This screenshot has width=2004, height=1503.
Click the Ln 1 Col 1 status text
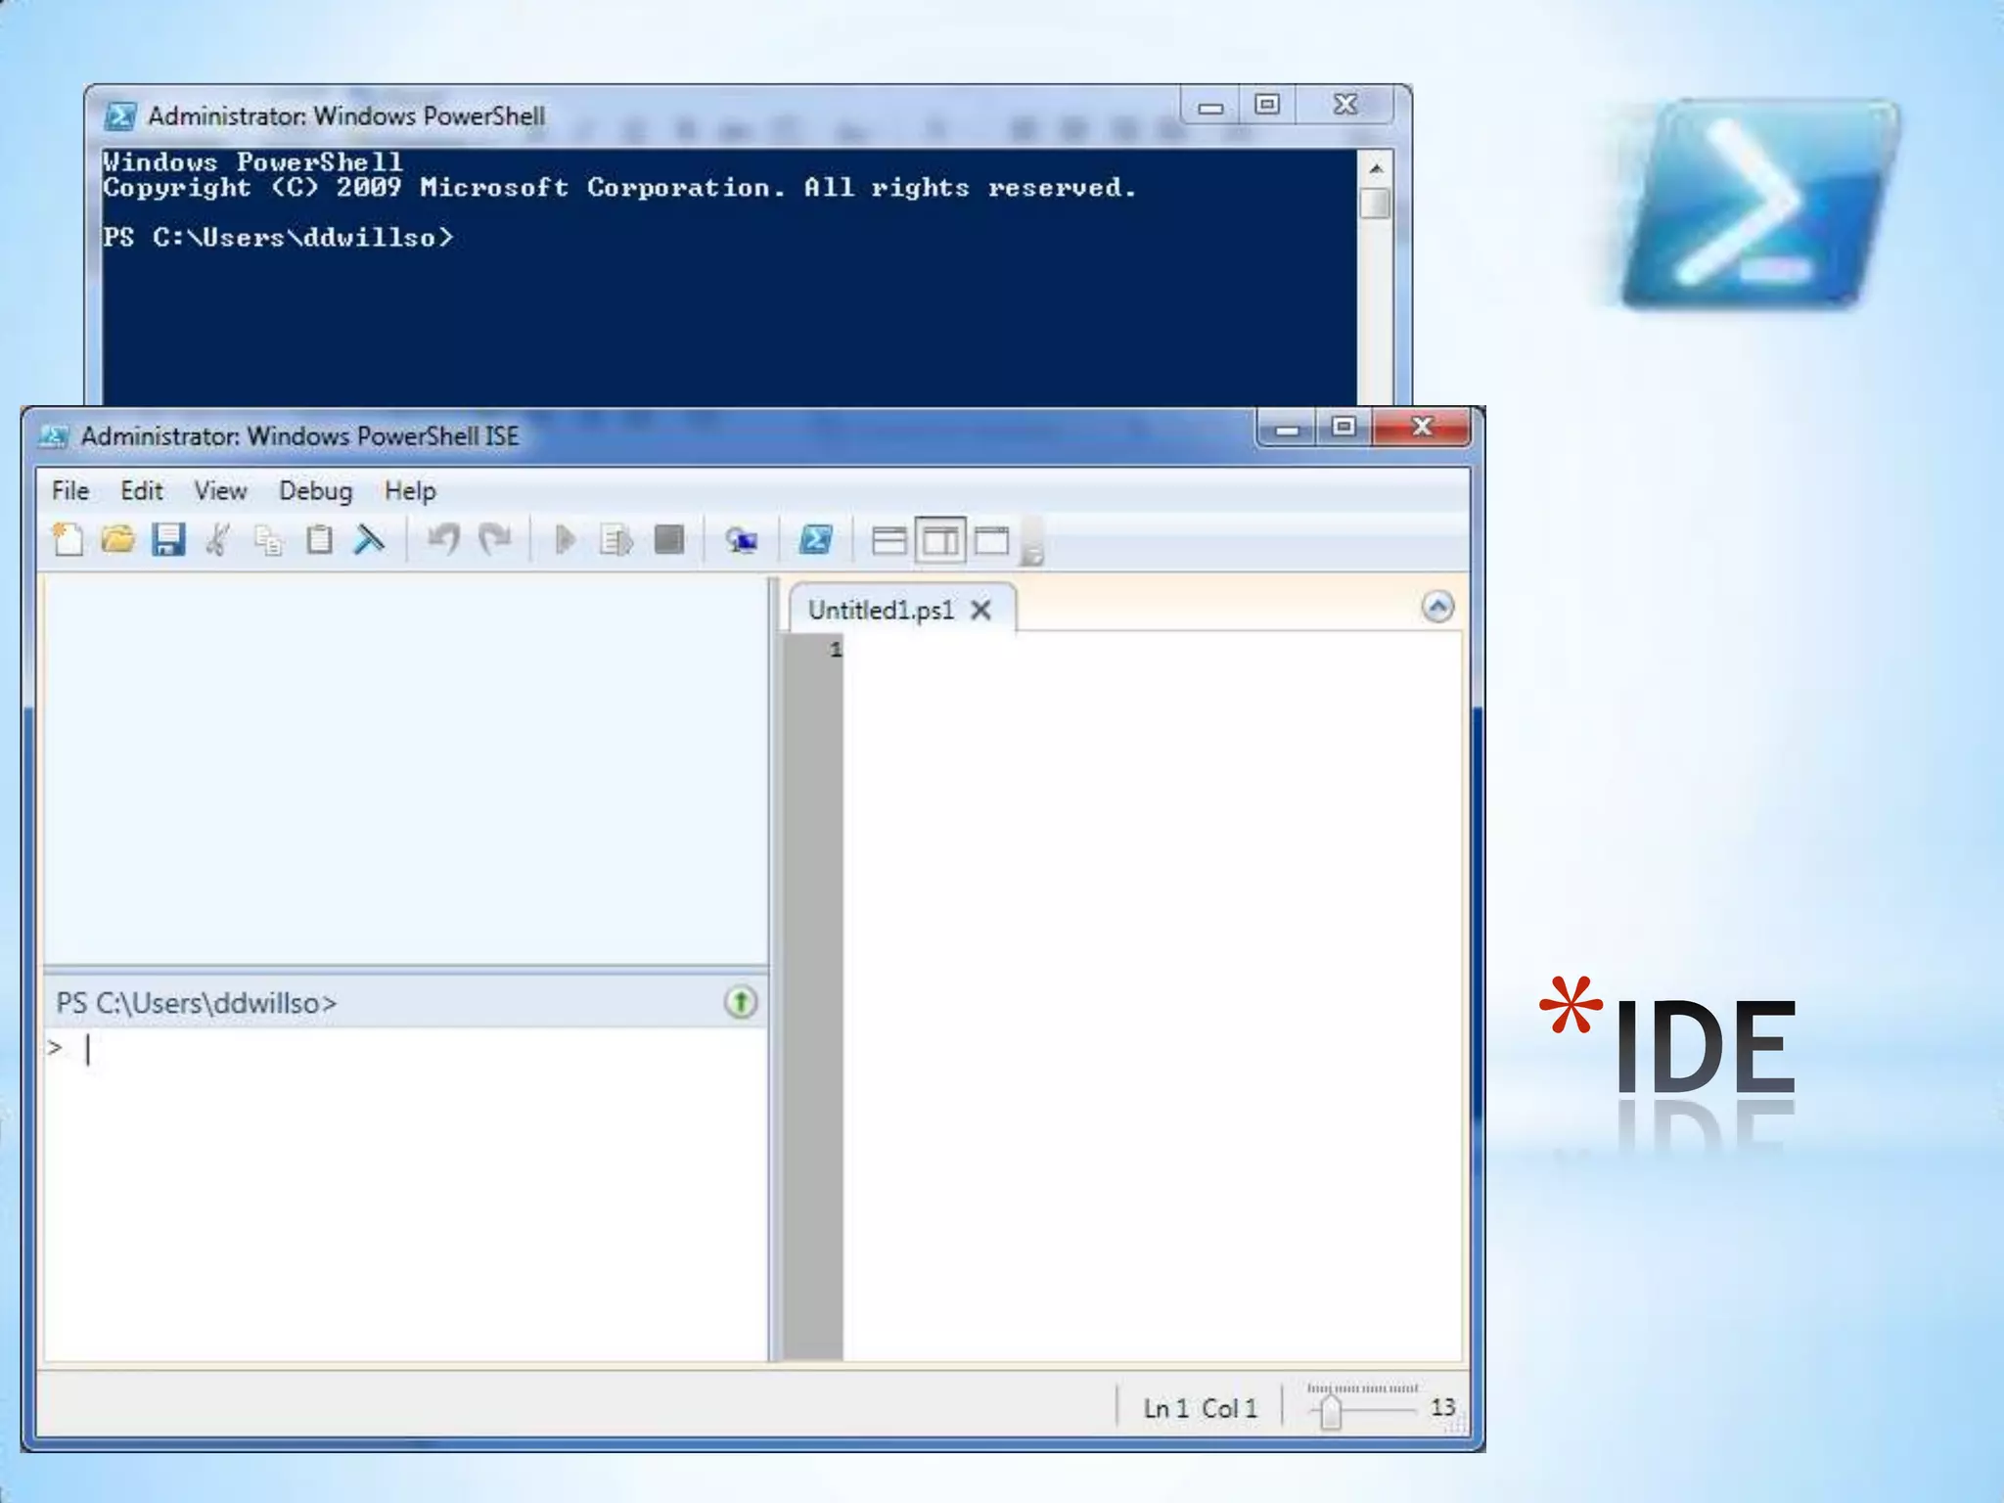(1200, 1408)
